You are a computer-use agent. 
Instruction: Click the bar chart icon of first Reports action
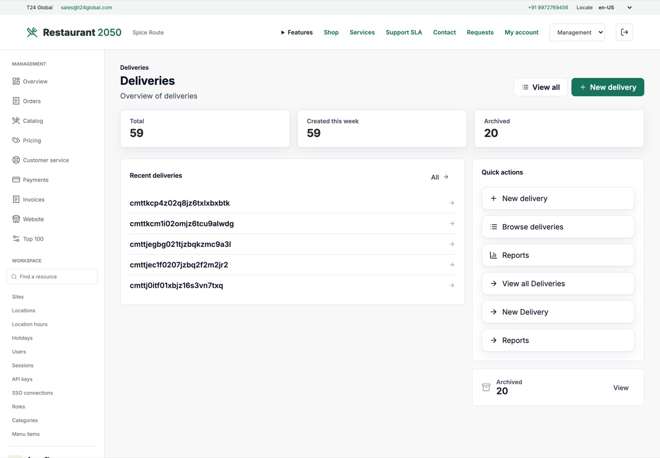(493, 255)
